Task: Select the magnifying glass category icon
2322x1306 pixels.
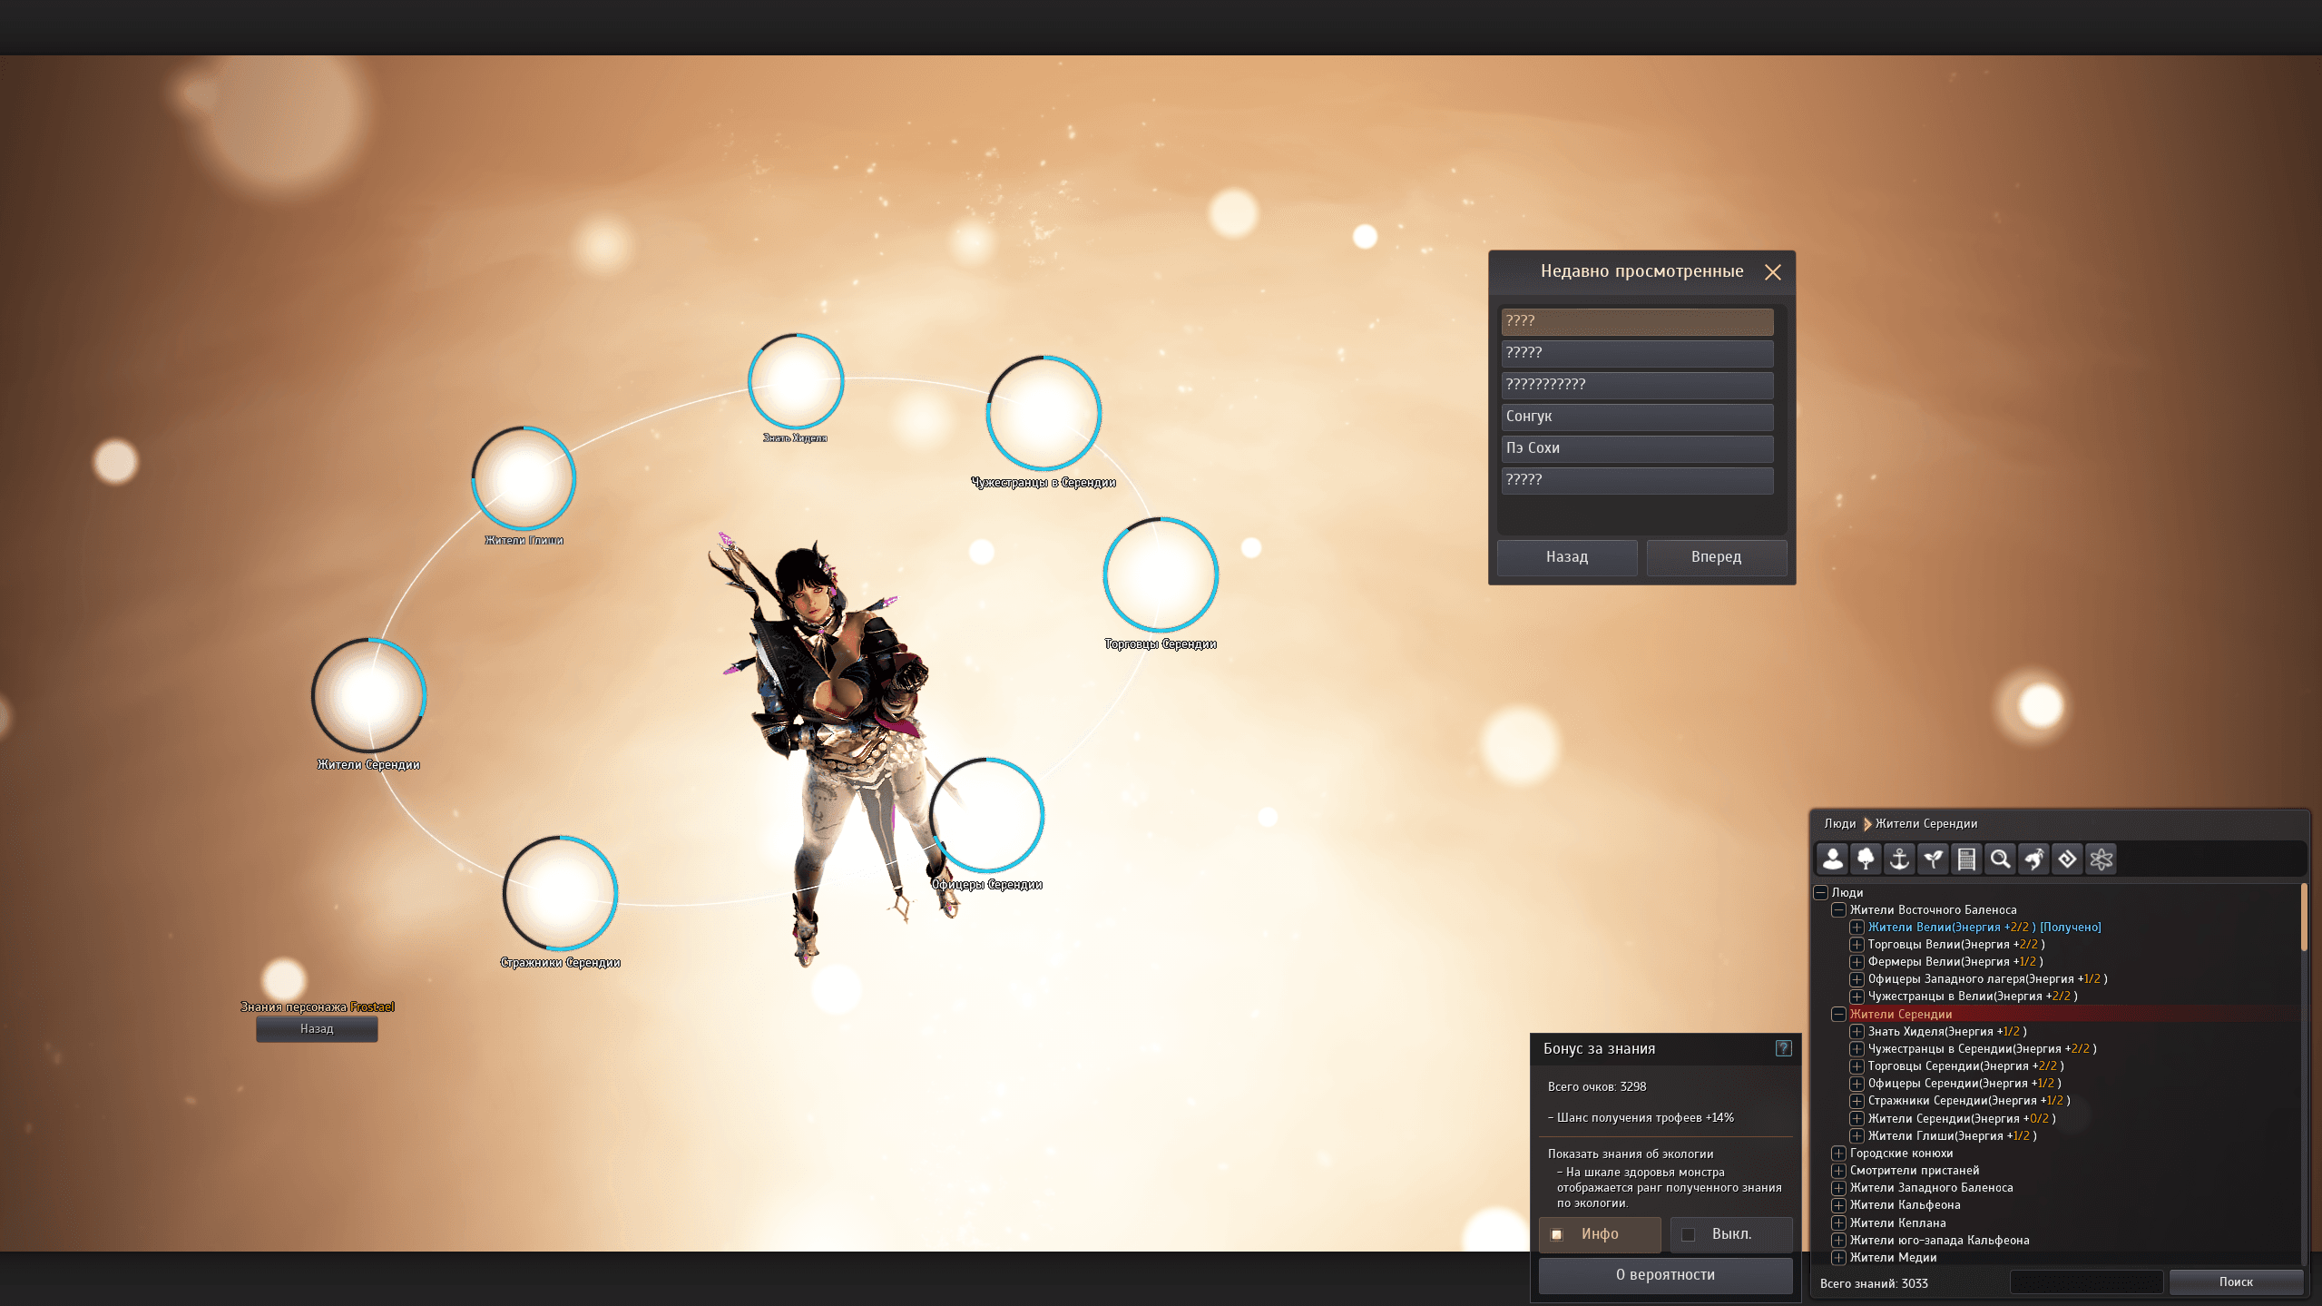Action: point(2000,859)
